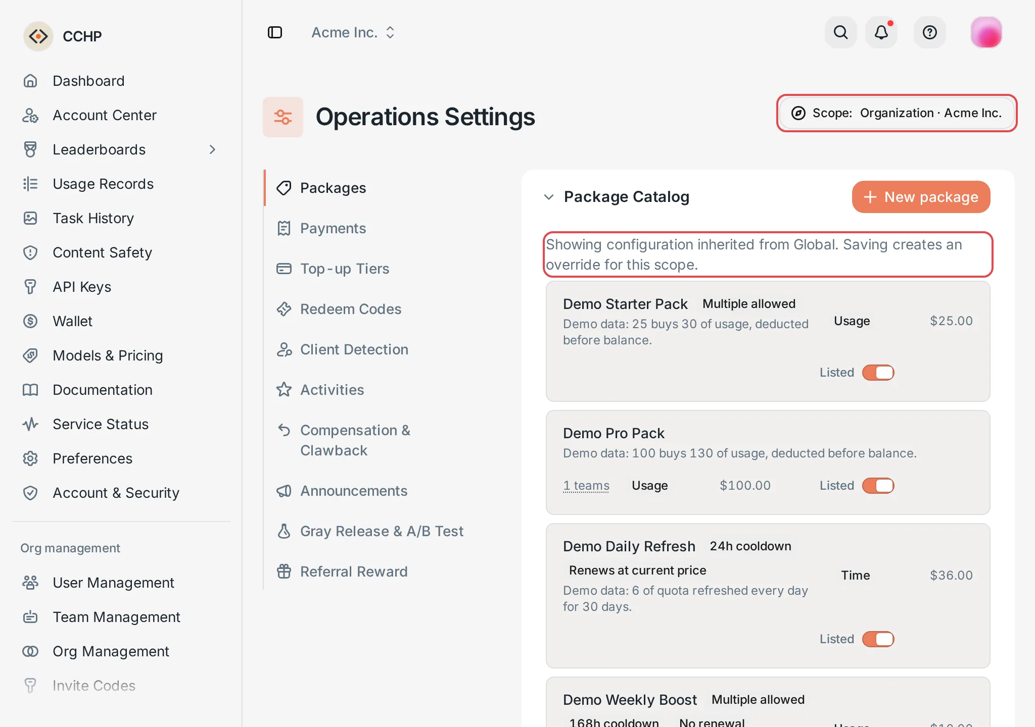Open the Scope Organization selector

click(897, 113)
